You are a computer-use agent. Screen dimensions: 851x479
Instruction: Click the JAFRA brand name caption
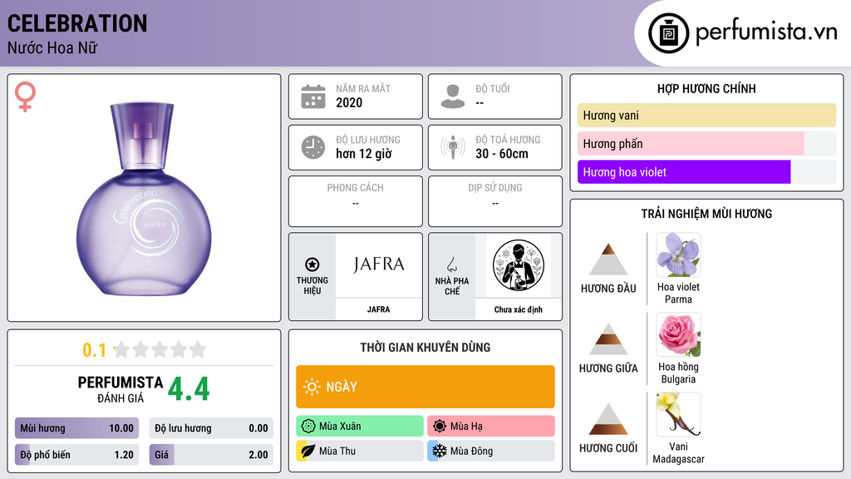[378, 309]
